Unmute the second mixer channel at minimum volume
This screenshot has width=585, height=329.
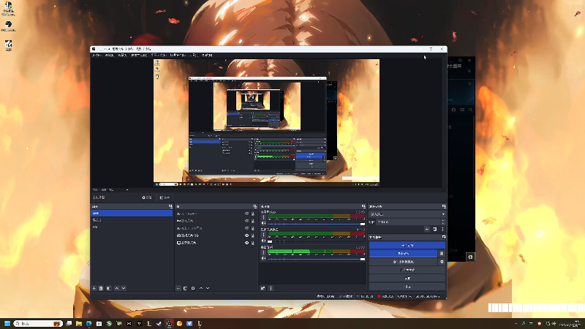263,241
